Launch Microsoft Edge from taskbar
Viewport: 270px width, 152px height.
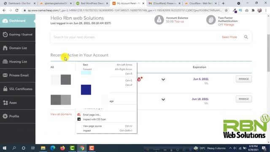coord(53,148)
